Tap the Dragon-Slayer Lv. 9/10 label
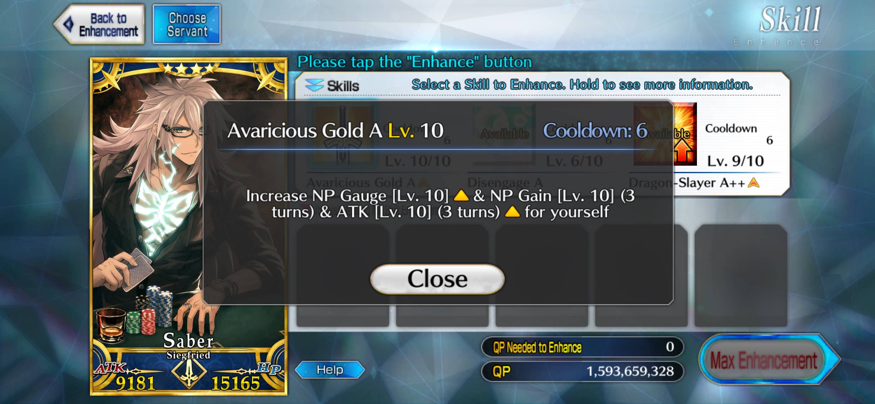 [735, 161]
